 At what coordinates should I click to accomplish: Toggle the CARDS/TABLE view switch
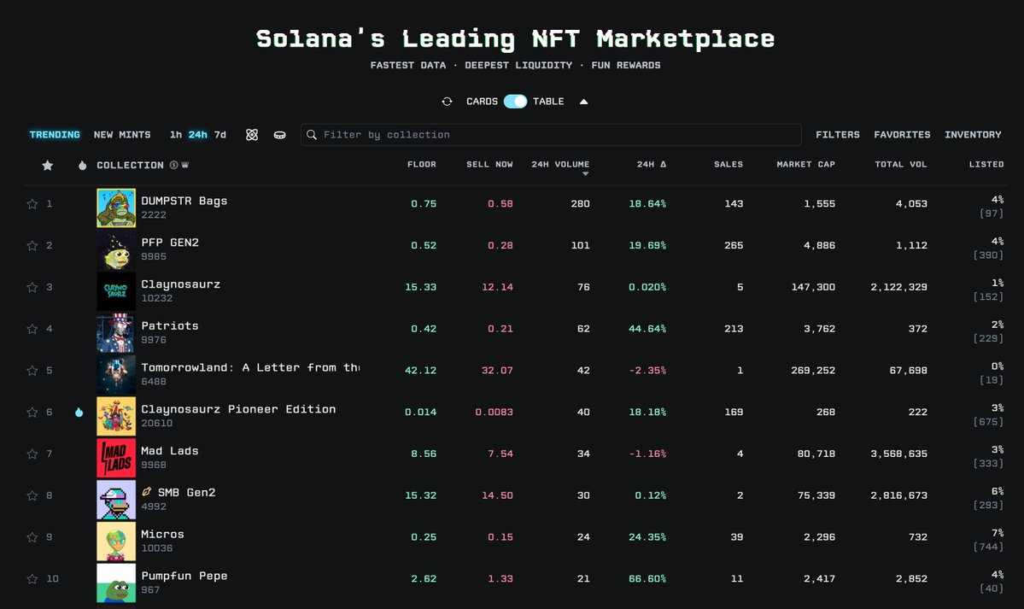515,102
